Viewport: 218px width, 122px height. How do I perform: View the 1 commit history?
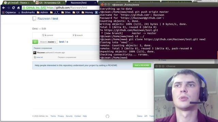pyautogui.click(x=48, y=35)
